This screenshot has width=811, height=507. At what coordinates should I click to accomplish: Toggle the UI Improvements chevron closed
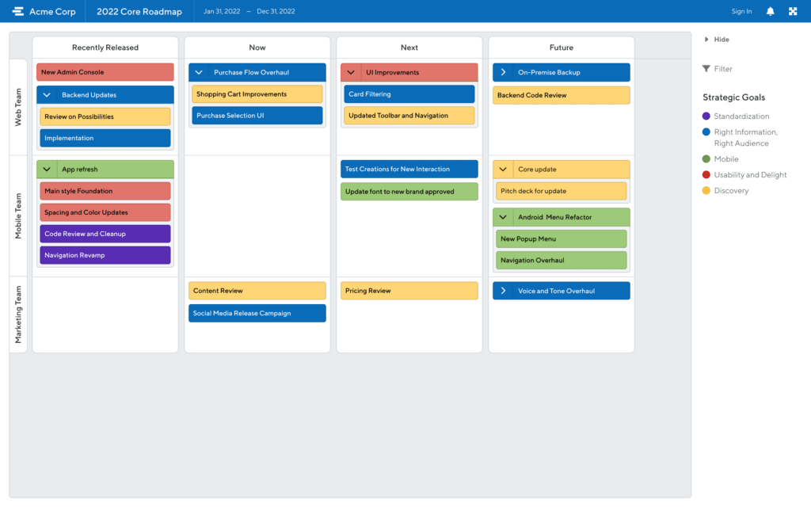351,71
